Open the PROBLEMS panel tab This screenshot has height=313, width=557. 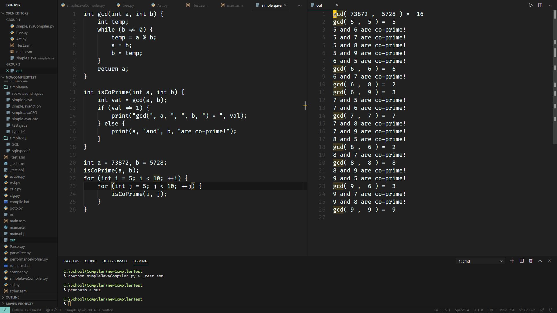[71, 261]
